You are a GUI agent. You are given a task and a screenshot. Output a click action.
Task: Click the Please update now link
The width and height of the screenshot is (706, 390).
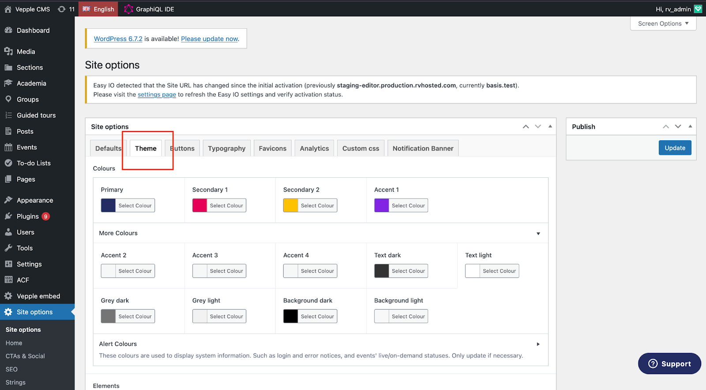tap(210, 39)
